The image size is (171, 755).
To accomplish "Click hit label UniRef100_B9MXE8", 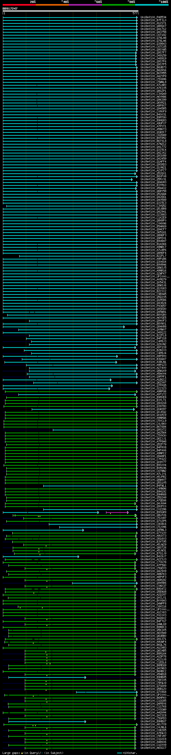I will tap(153, 397).
